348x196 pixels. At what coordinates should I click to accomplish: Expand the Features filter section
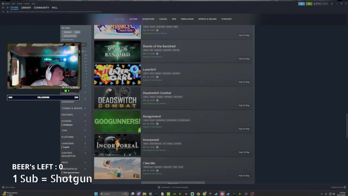click(x=74, y=115)
